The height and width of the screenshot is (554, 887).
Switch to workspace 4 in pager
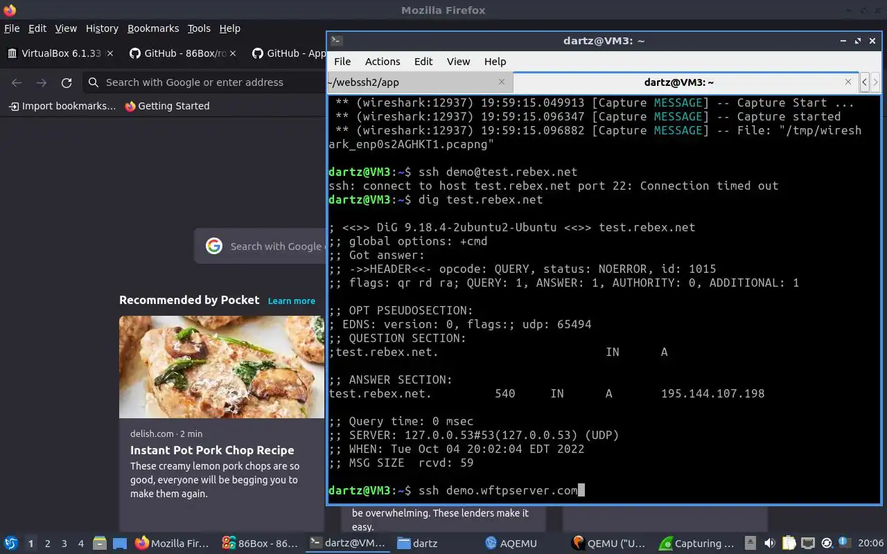click(80, 544)
